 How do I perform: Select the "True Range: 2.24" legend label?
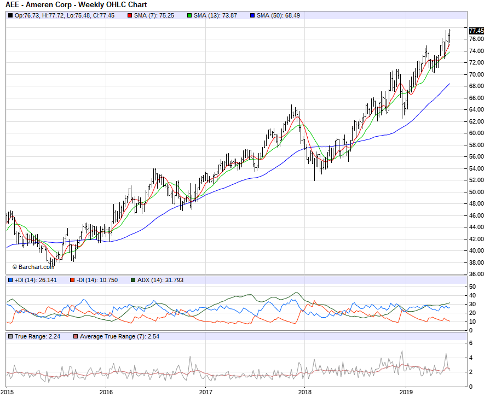click(37, 336)
